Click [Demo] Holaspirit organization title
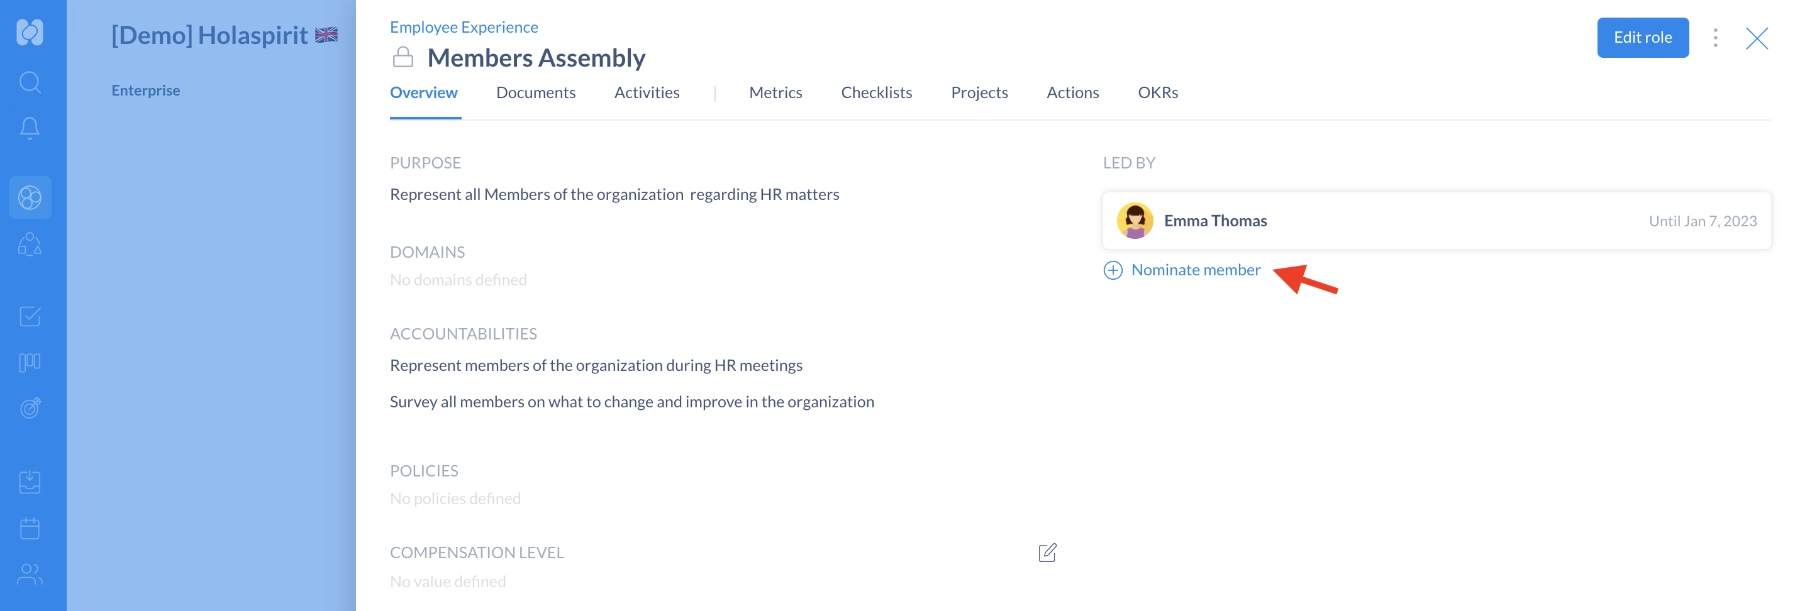 click(209, 35)
